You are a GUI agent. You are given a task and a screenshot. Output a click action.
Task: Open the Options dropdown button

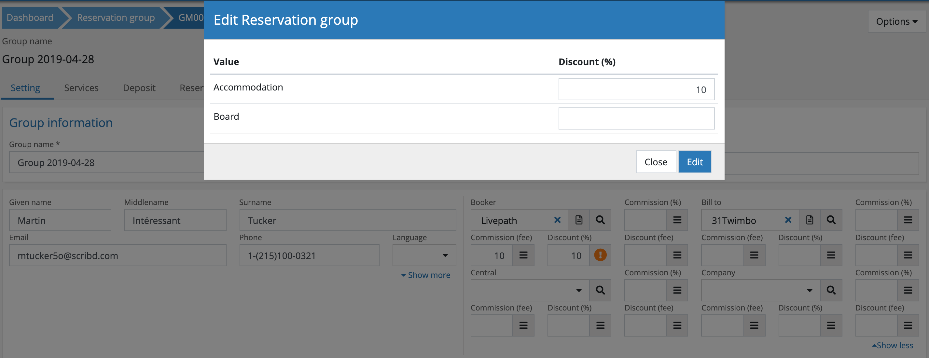click(x=896, y=21)
